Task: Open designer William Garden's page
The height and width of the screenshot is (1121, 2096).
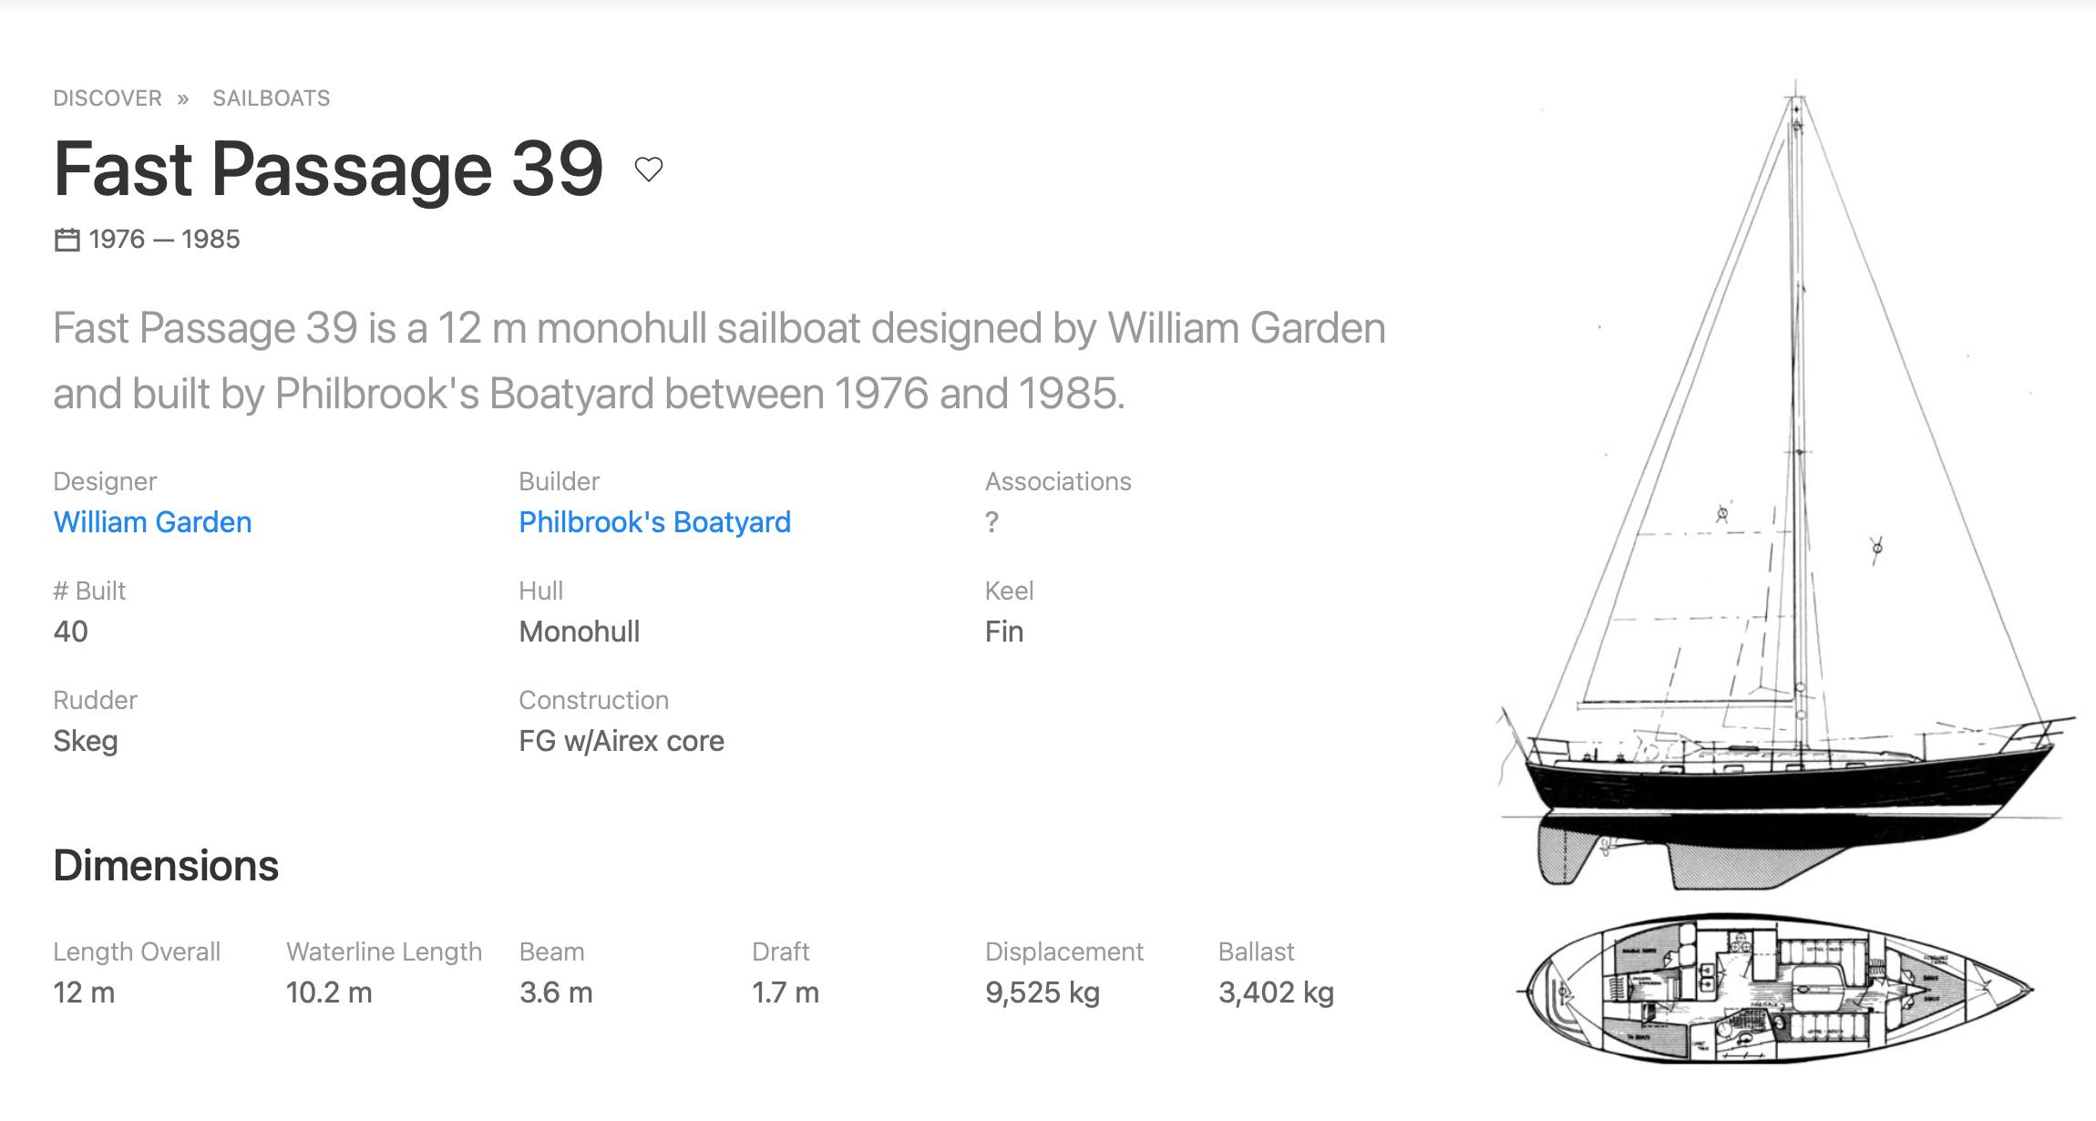Action: tap(152, 522)
